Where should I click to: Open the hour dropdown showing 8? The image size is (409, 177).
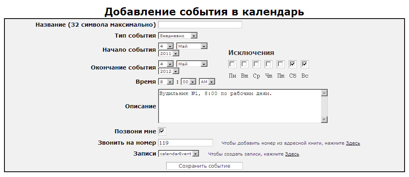pos(166,82)
